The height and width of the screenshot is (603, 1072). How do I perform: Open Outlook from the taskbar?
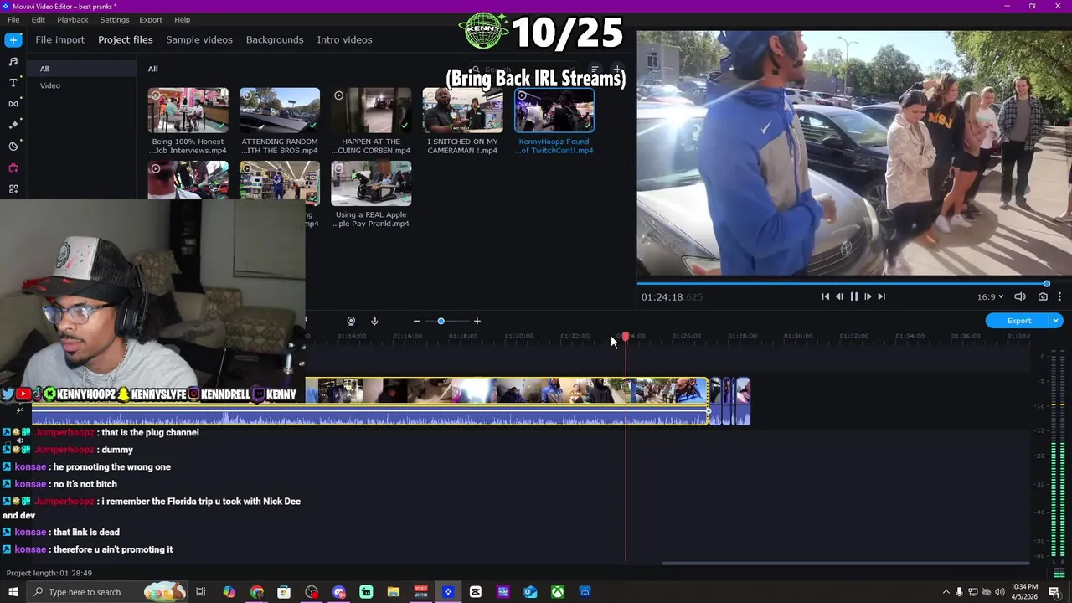[530, 592]
